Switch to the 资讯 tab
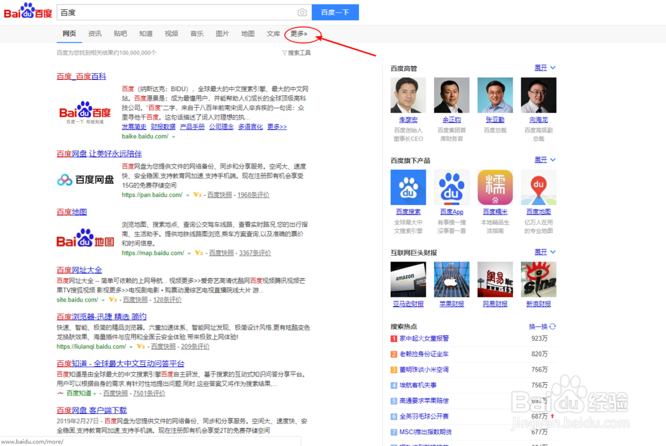 pyautogui.click(x=95, y=33)
